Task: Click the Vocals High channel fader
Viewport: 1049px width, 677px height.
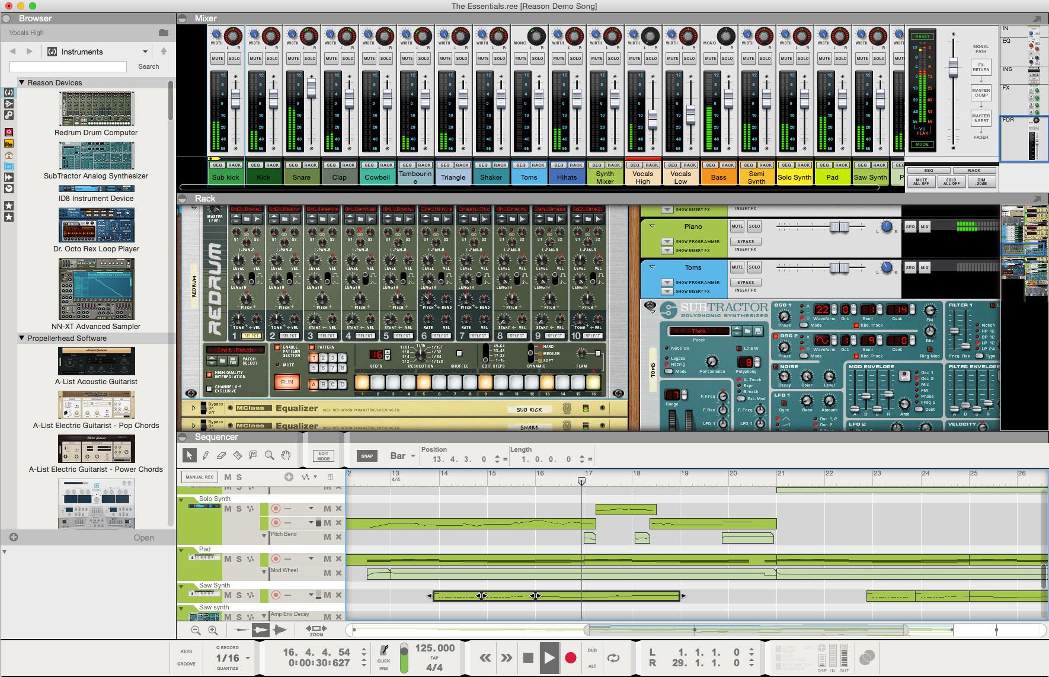Action: [x=653, y=121]
